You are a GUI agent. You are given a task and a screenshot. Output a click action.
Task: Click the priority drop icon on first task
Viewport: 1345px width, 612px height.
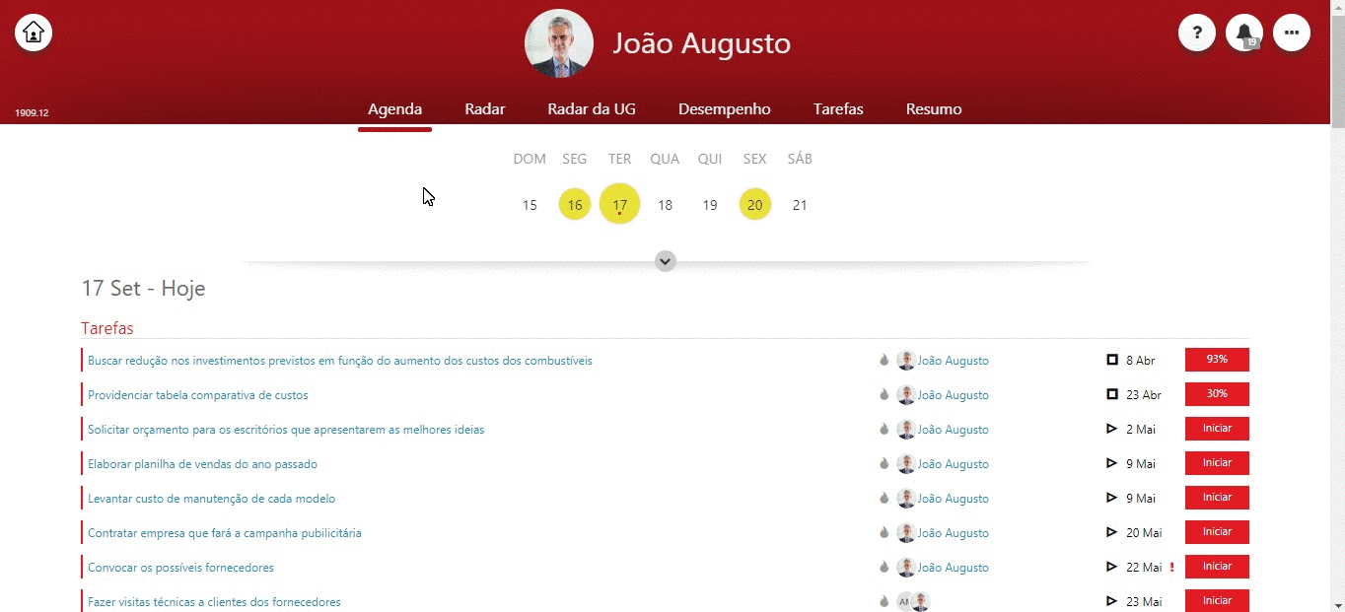885,360
